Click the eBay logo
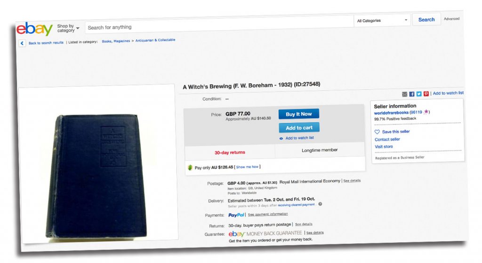The image size is (482, 263). (34, 29)
